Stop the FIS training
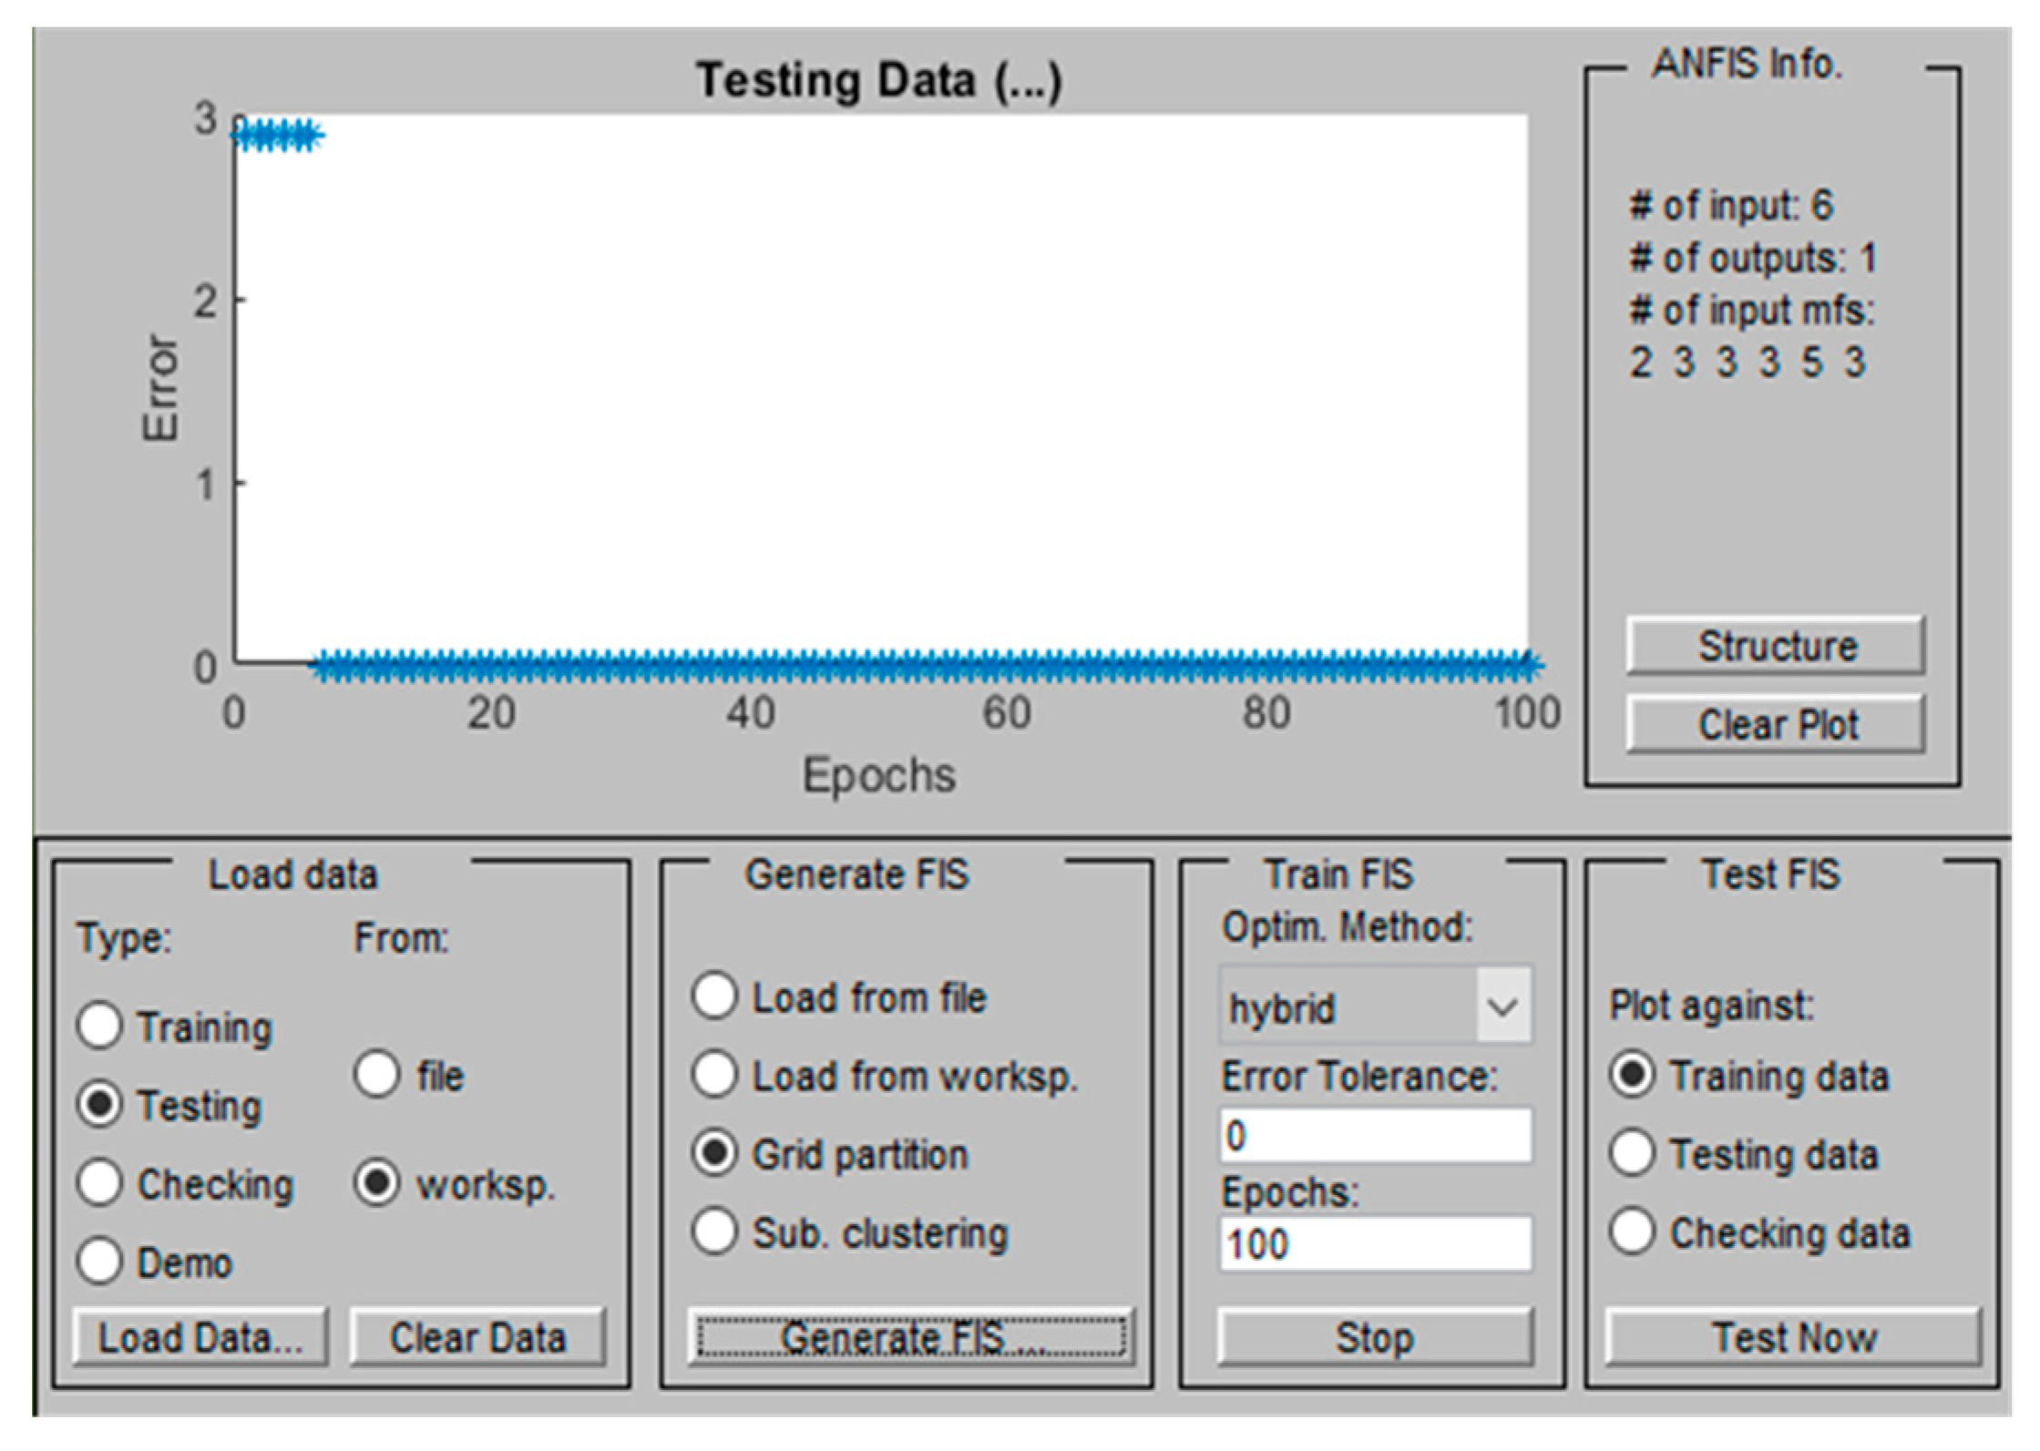The height and width of the screenshot is (1451, 2040). tap(1375, 1337)
